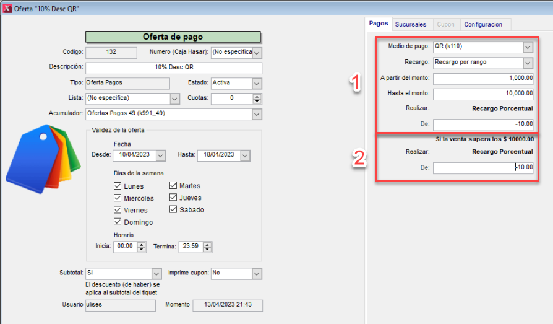Click the red X application icon in title bar
This screenshot has width=553, height=324.
point(8,9)
